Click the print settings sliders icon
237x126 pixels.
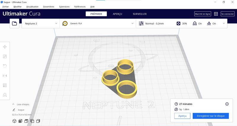pyautogui.click(x=141, y=23)
